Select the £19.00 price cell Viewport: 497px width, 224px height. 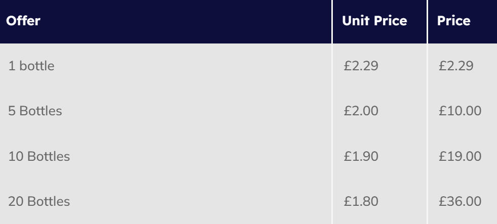(x=460, y=157)
